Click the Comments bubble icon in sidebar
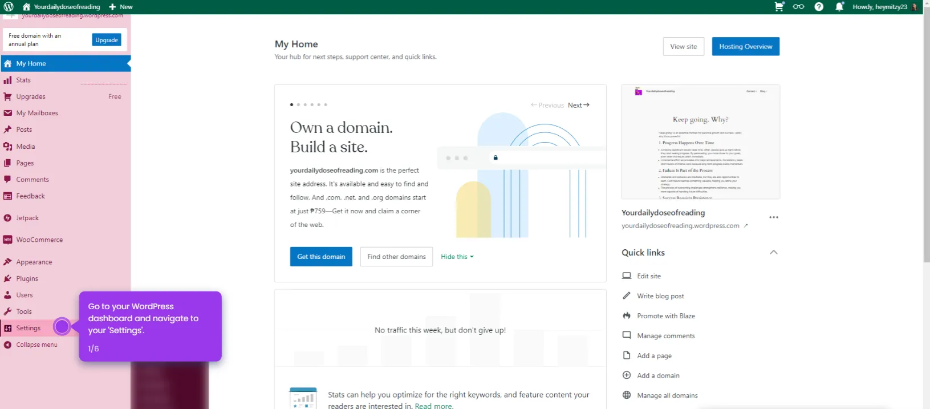Viewport: 930px width, 409px height. click(x=7, y=180)
